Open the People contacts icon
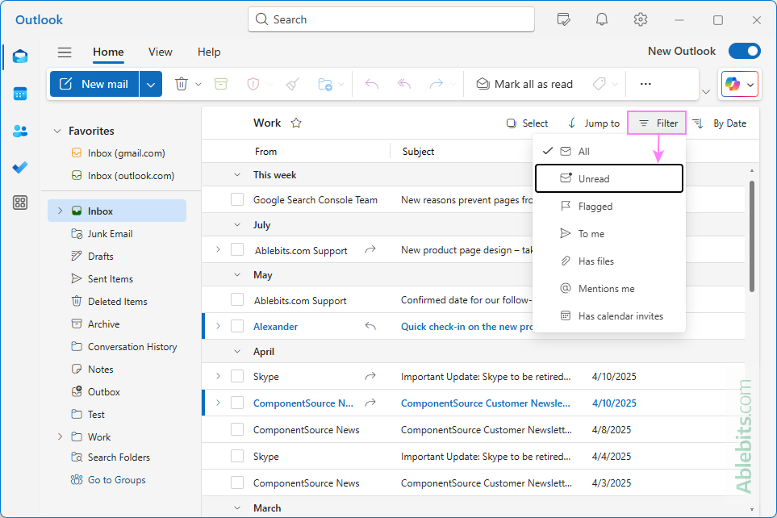Screen dimensions: 777x518 click(x=20, y=131)
